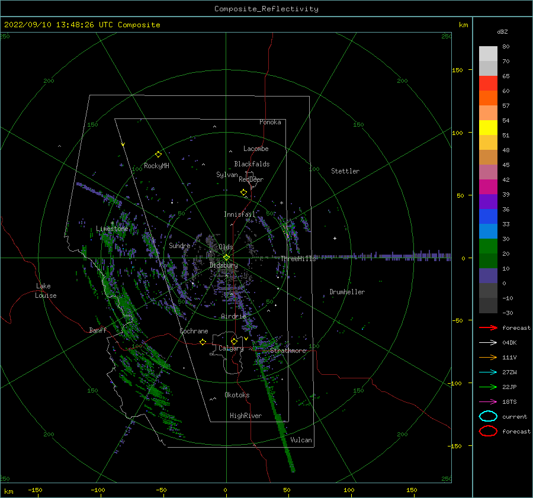Click the Banff label

click(98, 330)
